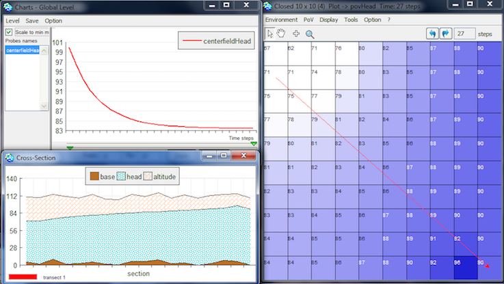Click the steps number input field
Image resolution: width=504 pixels, height=284 pixels.
pos(464,33)
